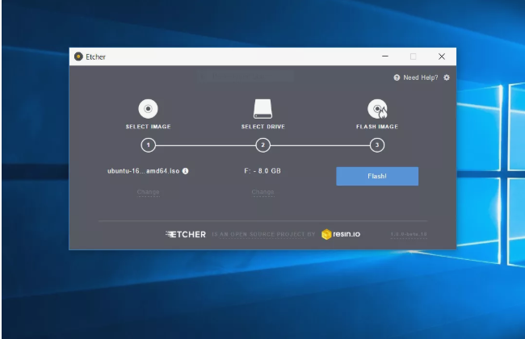Change the selected image file

[148, 192]
